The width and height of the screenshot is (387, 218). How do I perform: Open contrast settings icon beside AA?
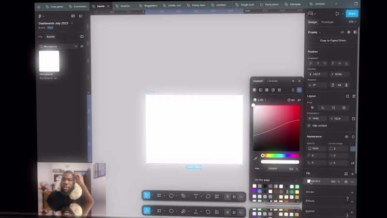click(x=299, y=100)
